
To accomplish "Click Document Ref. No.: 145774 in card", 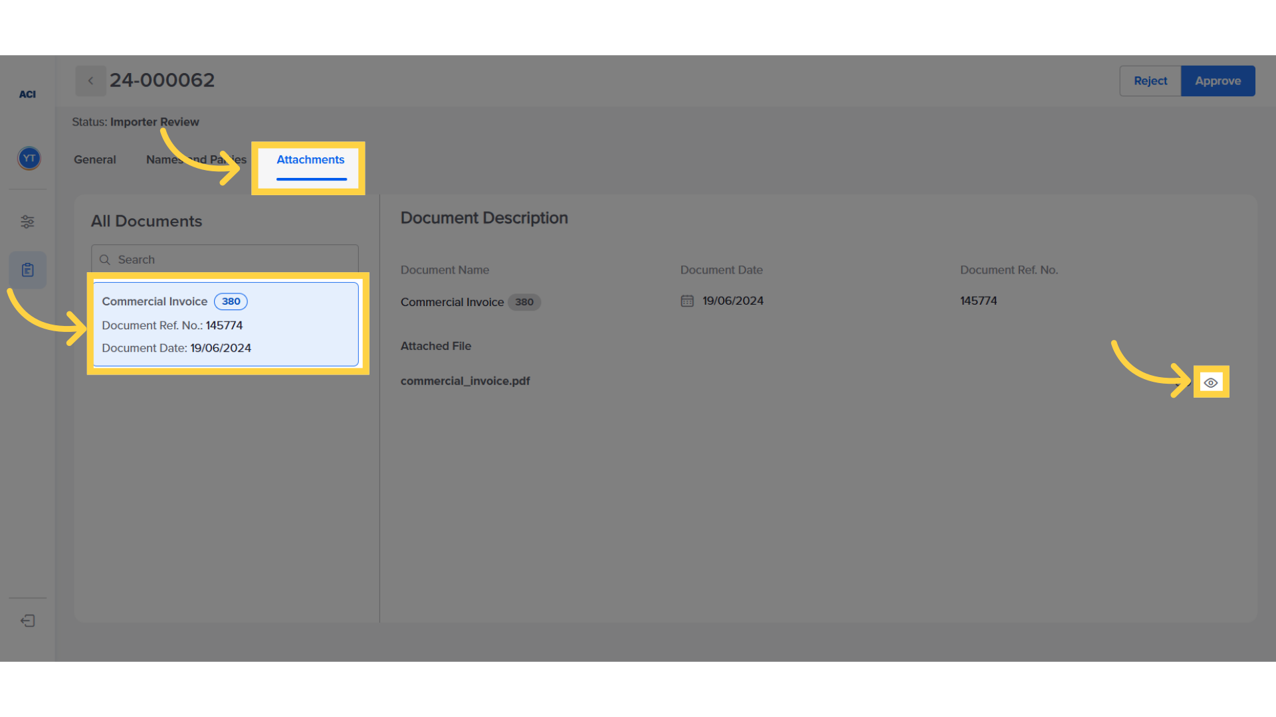I will coord(172,325).
